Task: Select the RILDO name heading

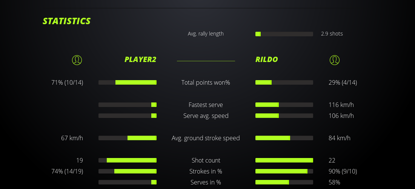Action: 267,60
